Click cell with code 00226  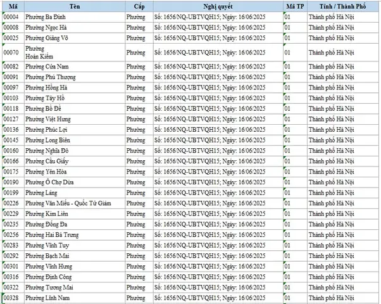(13, 203)
